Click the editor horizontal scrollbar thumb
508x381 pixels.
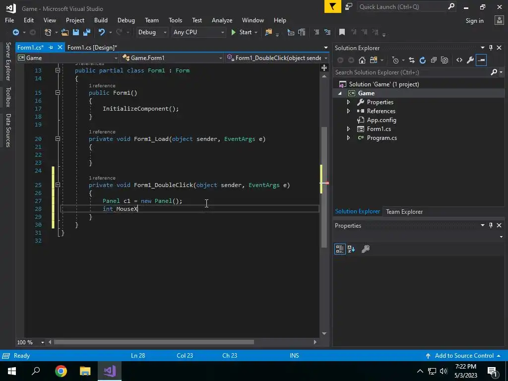[x=154, y=342]
